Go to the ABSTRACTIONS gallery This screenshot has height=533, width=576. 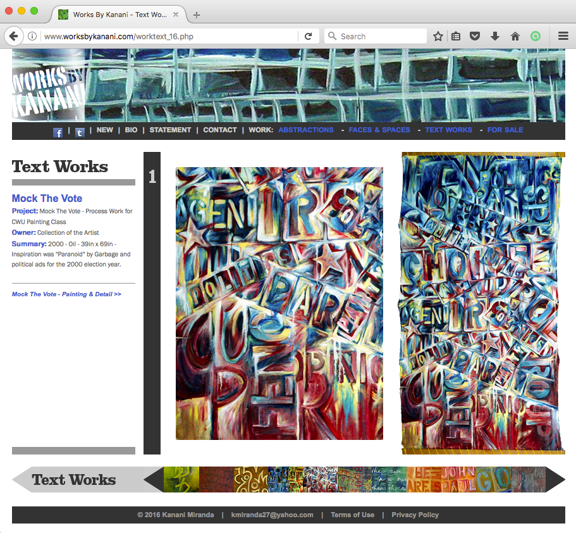point(306,130)
